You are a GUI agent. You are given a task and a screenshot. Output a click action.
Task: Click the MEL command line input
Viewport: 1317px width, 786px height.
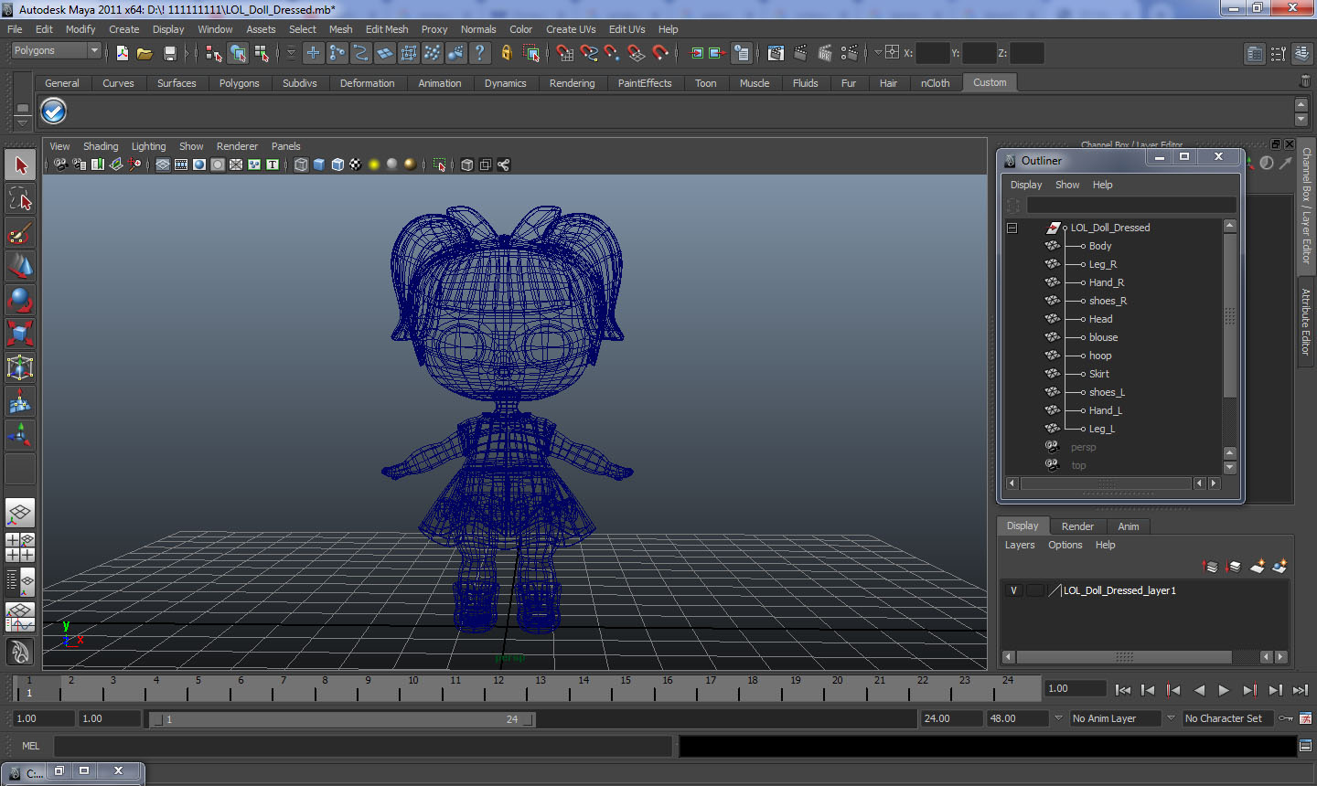point(363,746)
